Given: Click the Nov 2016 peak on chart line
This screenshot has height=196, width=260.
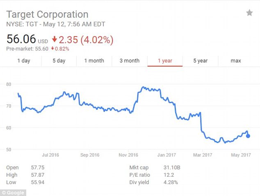Looking at the screenshot, I should (143, 87).
